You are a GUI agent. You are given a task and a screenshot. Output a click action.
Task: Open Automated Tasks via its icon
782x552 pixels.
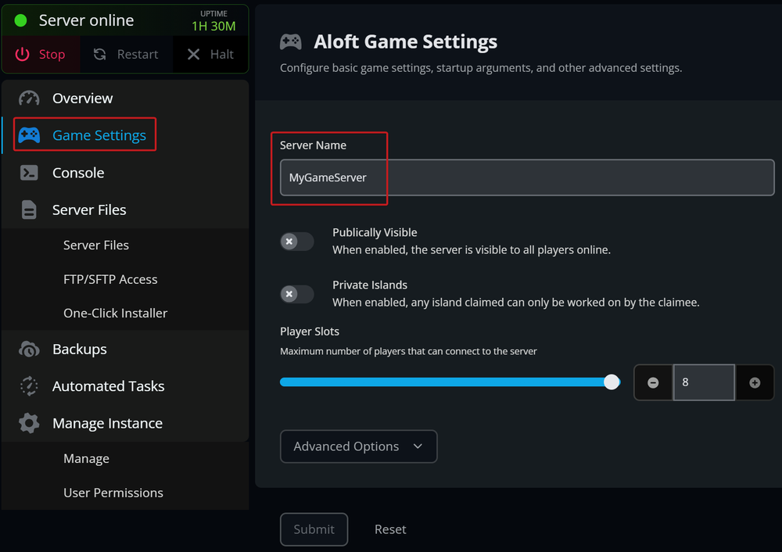28,385
